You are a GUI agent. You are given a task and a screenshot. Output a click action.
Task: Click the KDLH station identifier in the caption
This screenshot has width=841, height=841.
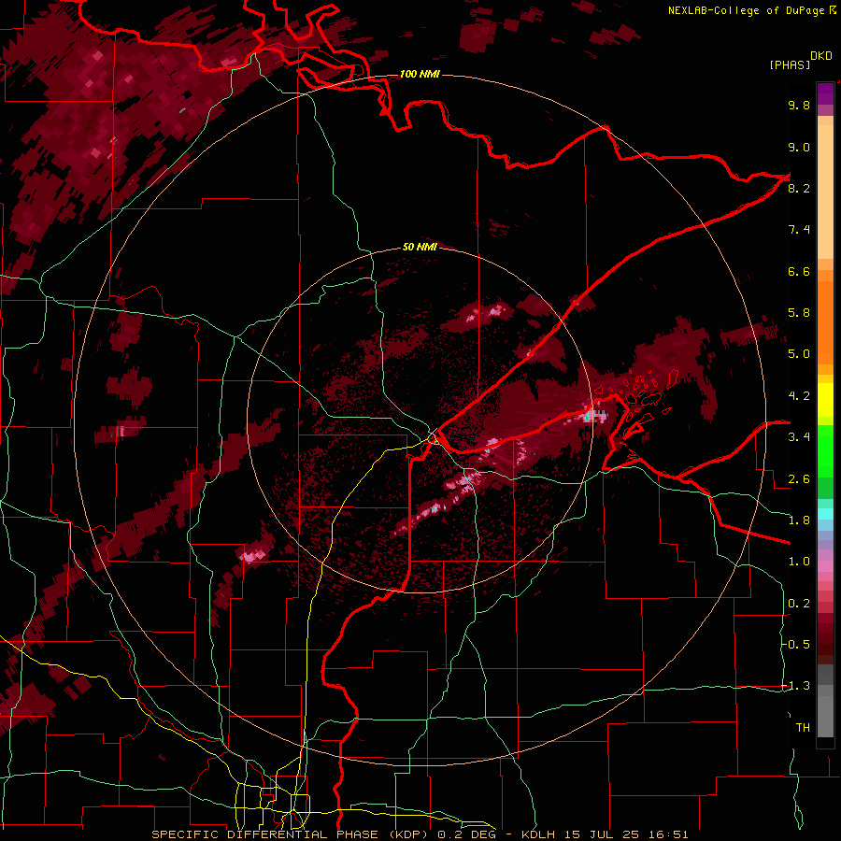[540, 834]
